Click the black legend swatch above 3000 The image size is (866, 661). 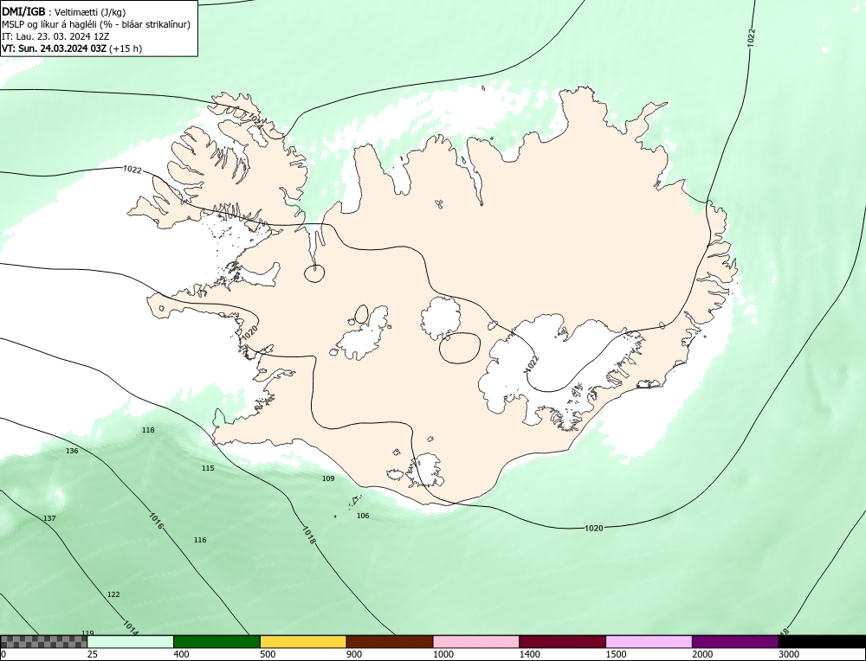(x=822, y=642)
